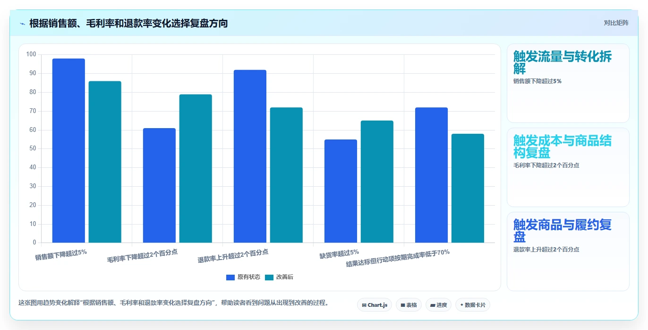Click the card subtitle 销售额下降超过5%
This screenshot has height=330, width=648.
point(537,81)
